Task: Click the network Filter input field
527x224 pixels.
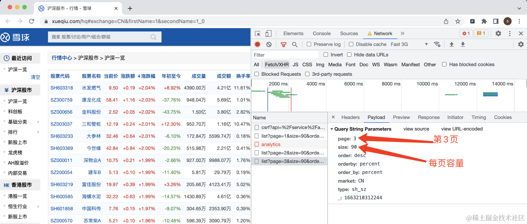Action: [285, 55]
